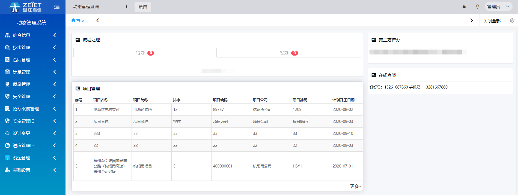
Task: Click the 流程处理 panel header icon
Action: tap(78, 40)
